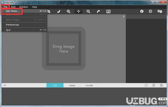Click the Fold Defy title bar icon
Screen dimensions: 168x107
coord(3,3)
